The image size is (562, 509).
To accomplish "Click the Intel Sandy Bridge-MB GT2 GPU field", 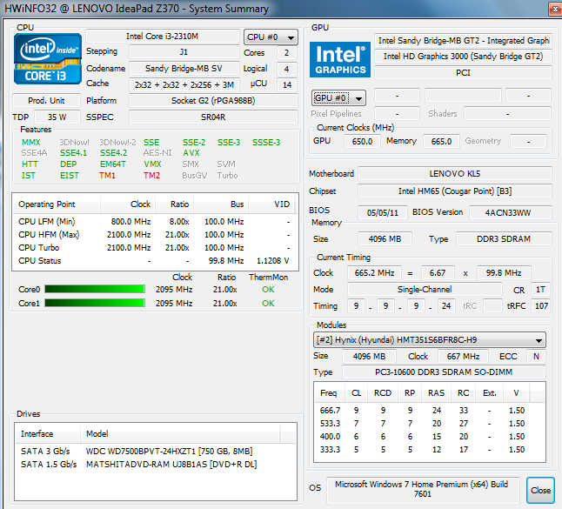I will pos(463,41).
